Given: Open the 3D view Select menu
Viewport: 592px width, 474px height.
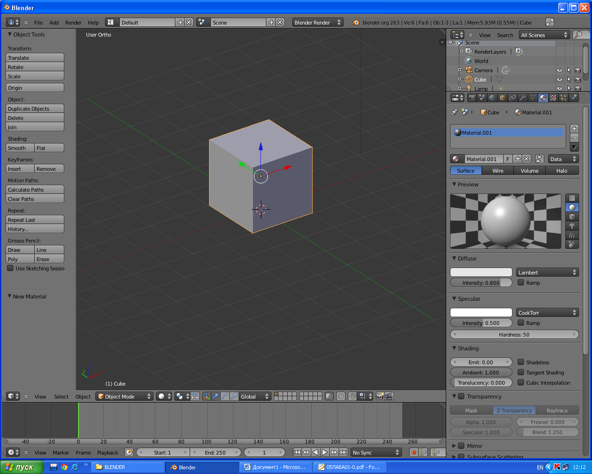Looking at the screenshot, I should (61, 396).
